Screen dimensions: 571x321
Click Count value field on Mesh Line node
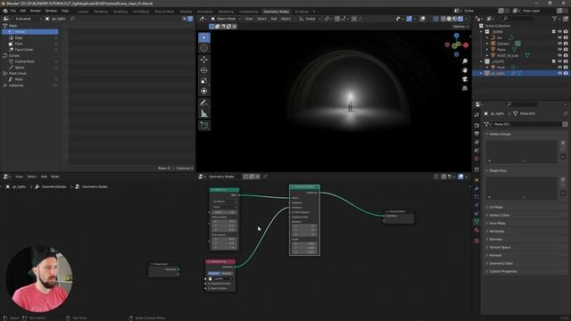pyautogui.click(x=224, y=212)
